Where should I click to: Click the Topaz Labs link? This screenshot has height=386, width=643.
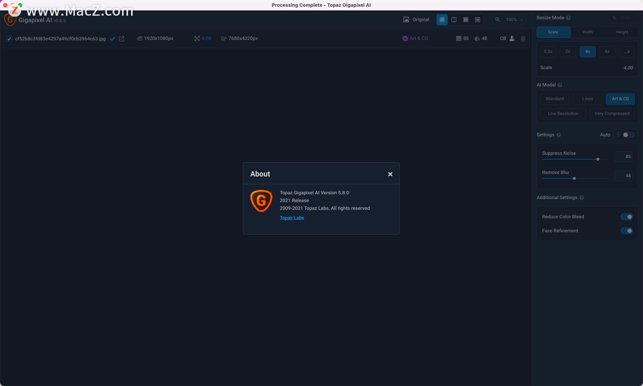click(x=292, y=218)
